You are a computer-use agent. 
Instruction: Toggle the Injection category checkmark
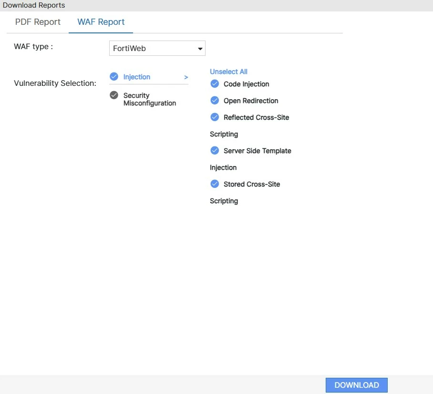coord(114,76)
